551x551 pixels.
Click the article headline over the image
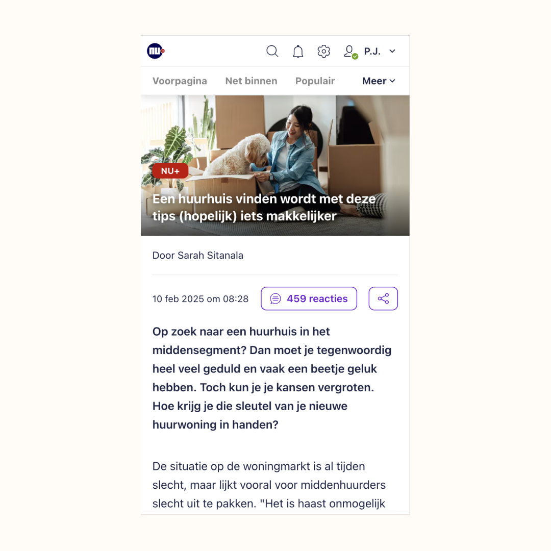point(264,207)
